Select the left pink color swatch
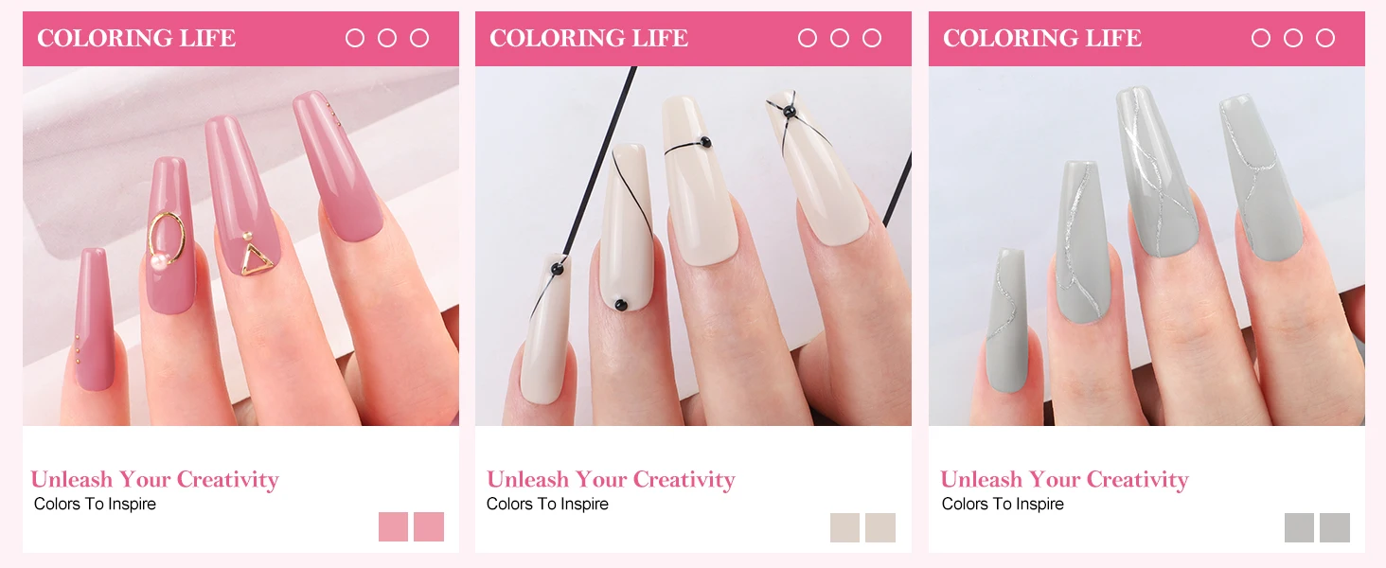The image size is (1386, 568). tap(393, 527)
